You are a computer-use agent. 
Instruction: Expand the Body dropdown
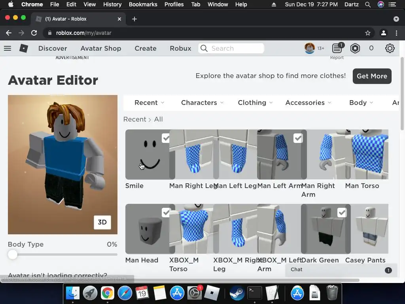pyautogui.click(x=361, y=103)
